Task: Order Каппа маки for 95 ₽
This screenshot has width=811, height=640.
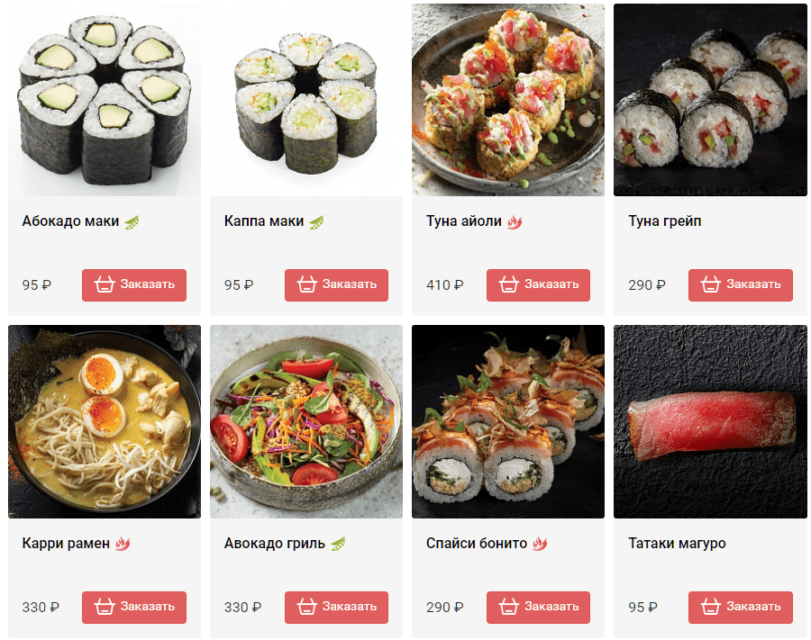Action: click(x=337, y=285)
